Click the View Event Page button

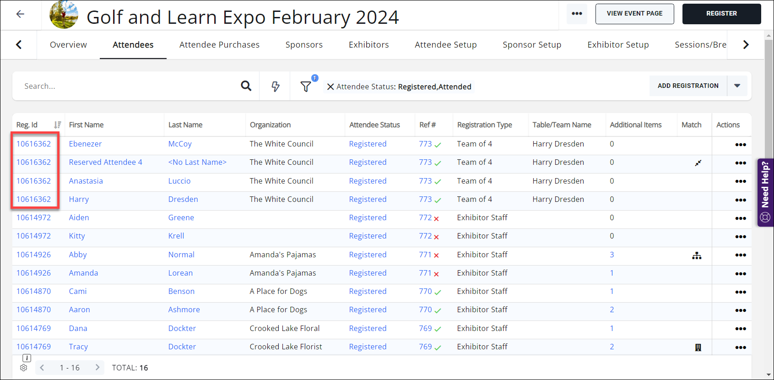coord(634,14)
